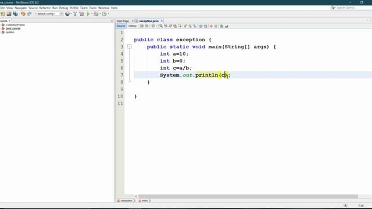Viewport: 372px width, 209px height.
Task: Toggle Rectangular Selection in editor toolbar
Action: pyautogui.click(x=180, y=26)
